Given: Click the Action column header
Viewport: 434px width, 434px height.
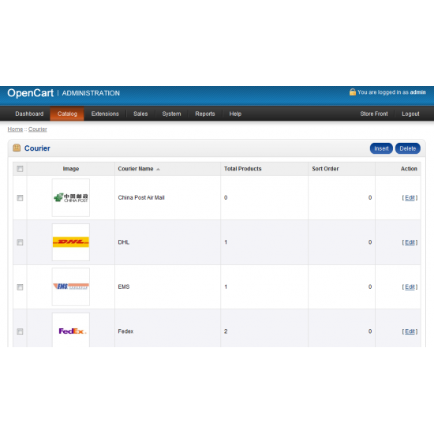Looking at the screenshot, I should click(x=409, y=169).
